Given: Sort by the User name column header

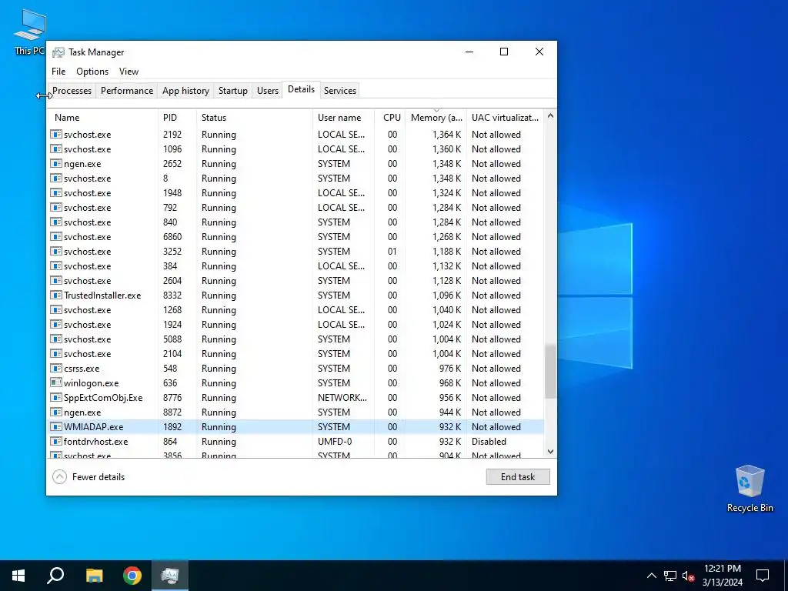Looking at the screenshot, I should tap(344, 118).
